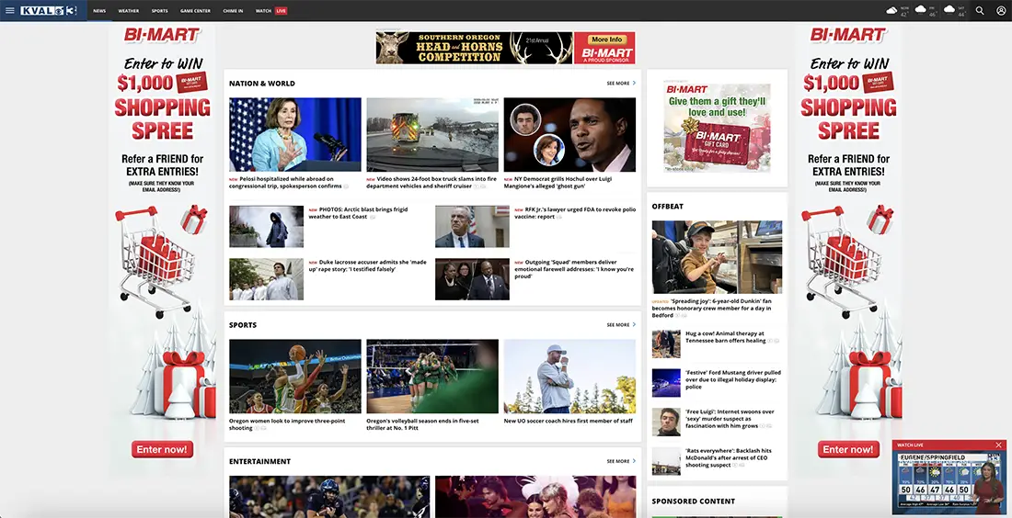
Task: Click the Entertainment performers thumbnail
Action: pyautogui.click(x=535, y=497)
